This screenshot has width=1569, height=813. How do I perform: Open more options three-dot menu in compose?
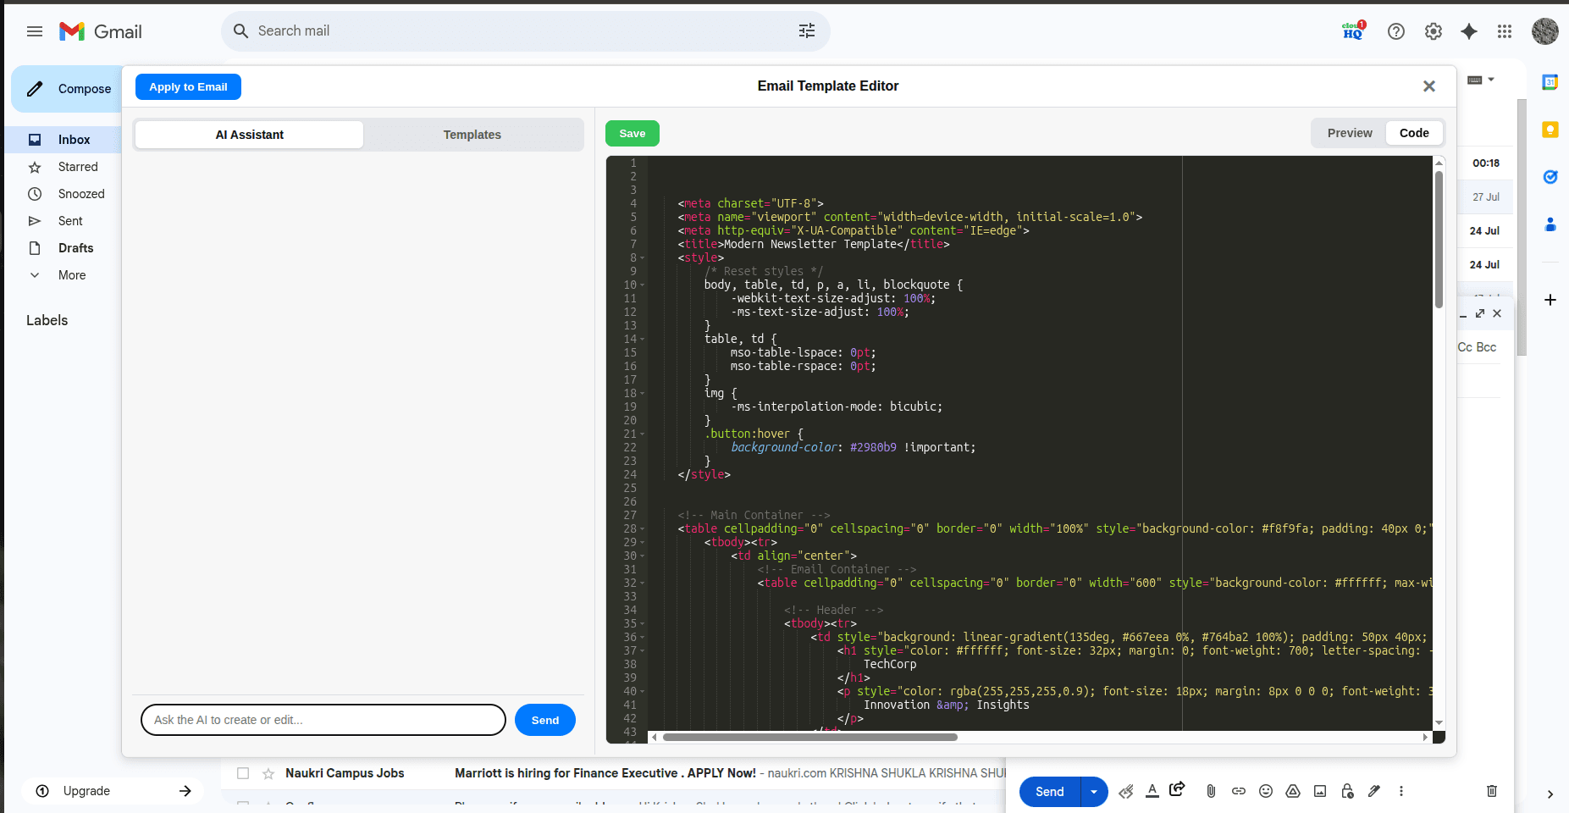coord(1401,791)
